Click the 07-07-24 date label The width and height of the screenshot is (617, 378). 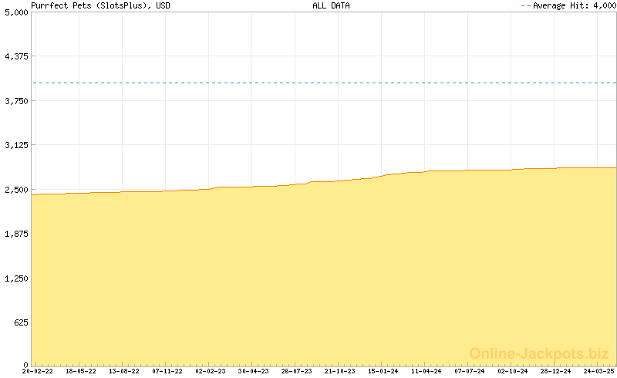(470, 371)
